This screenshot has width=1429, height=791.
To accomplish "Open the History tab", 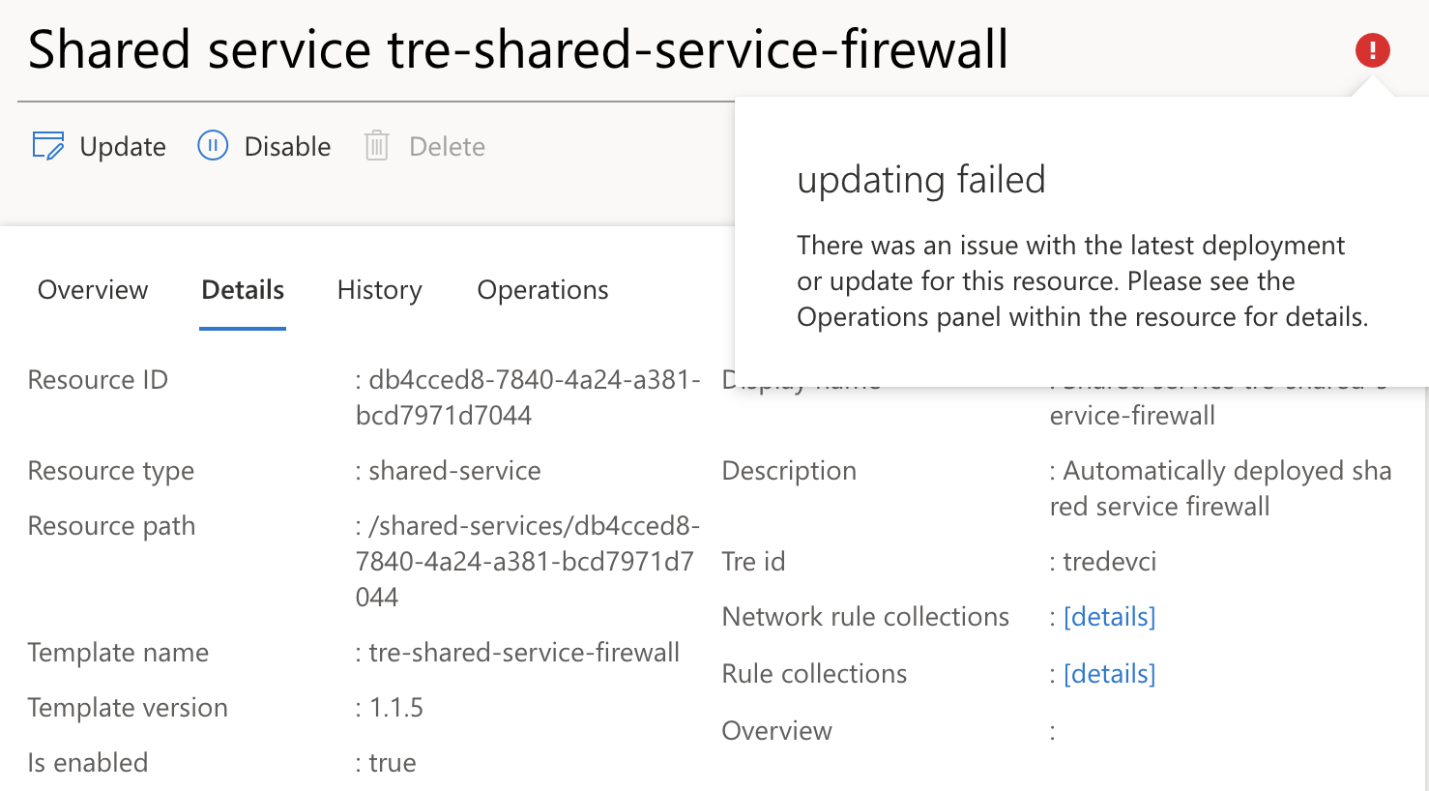I will [379, 289].
